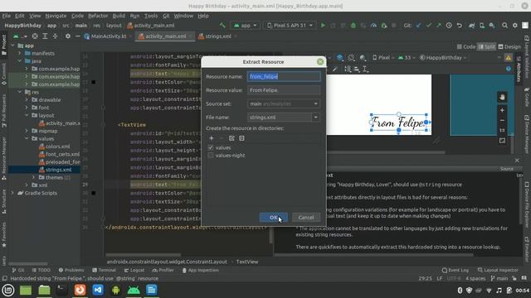Expand the drawable folder

pyautogui.click(x=27, y=100)
